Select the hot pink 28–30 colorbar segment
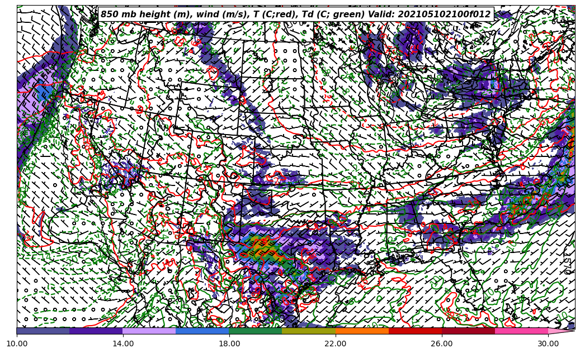580x353 pixels. pyautogui.click(x=521, y=331)
